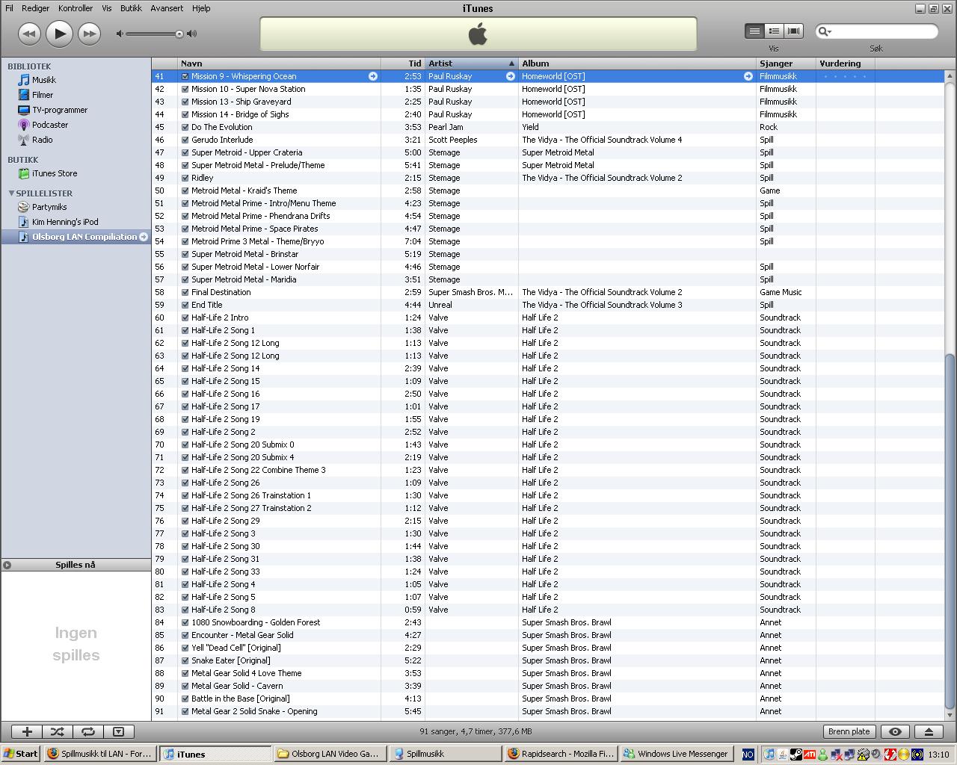Show or hide artwork viewer button
The image size is (957, 765).
coord(118,732)
